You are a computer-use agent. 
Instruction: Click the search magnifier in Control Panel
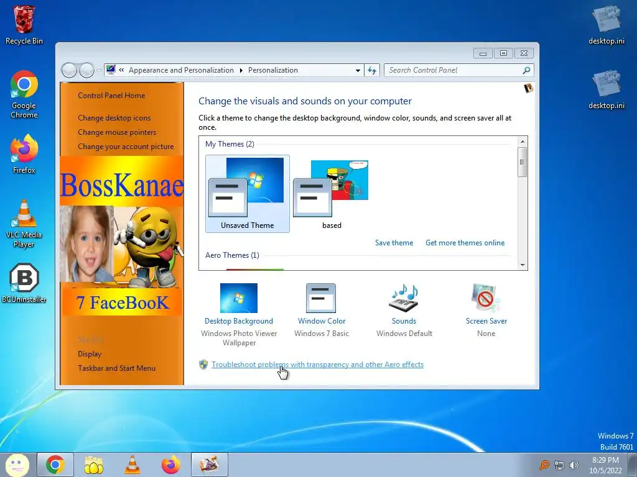[526, 70]
